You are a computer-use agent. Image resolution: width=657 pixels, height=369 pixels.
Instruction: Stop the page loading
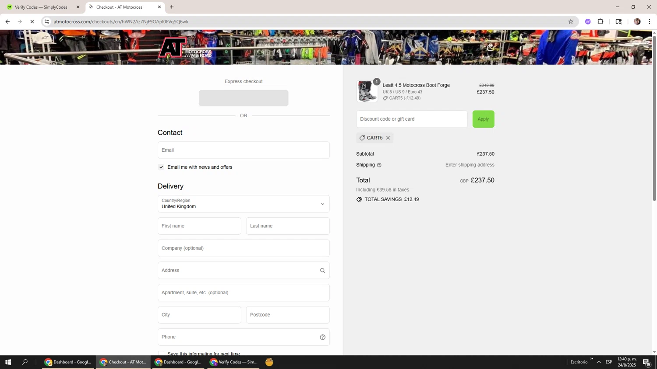pos(32,21)
